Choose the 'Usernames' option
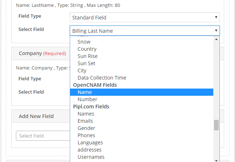235x162 pixels. point(91,157)
